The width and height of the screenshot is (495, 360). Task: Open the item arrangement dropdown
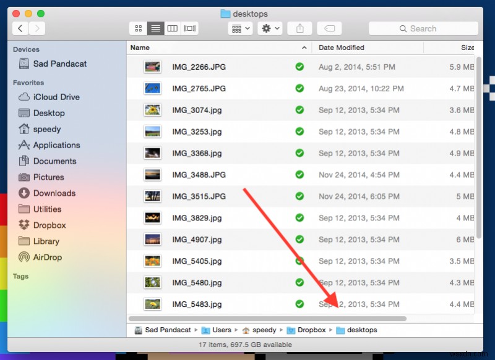(241, 28)
